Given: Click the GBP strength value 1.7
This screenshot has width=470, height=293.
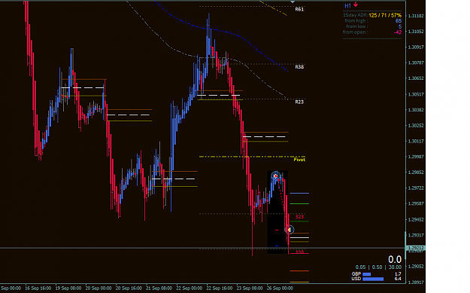Looking at the screenshot, I should (x=398, y=274).
